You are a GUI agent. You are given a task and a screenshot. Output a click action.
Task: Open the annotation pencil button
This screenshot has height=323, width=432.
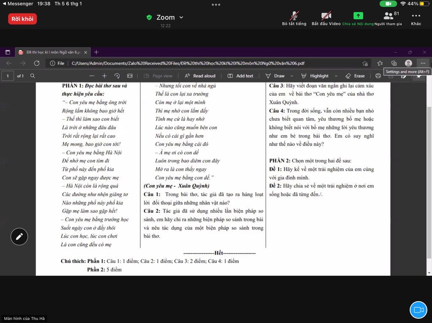click(19, 236)
